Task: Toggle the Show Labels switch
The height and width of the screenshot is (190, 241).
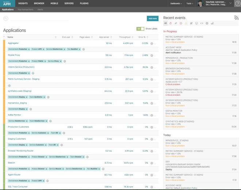Action: tap(140, 29)
